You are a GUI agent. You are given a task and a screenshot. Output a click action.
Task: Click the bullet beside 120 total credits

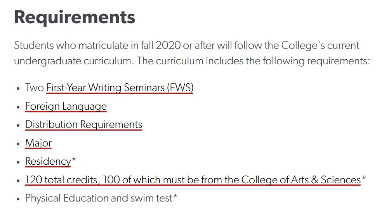18,181
